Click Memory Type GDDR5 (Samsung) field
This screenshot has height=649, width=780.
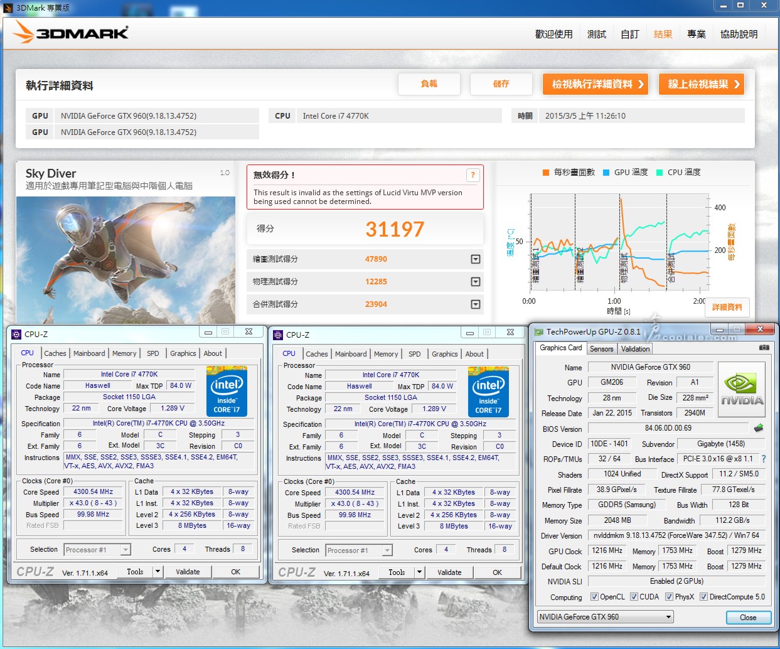626,505
